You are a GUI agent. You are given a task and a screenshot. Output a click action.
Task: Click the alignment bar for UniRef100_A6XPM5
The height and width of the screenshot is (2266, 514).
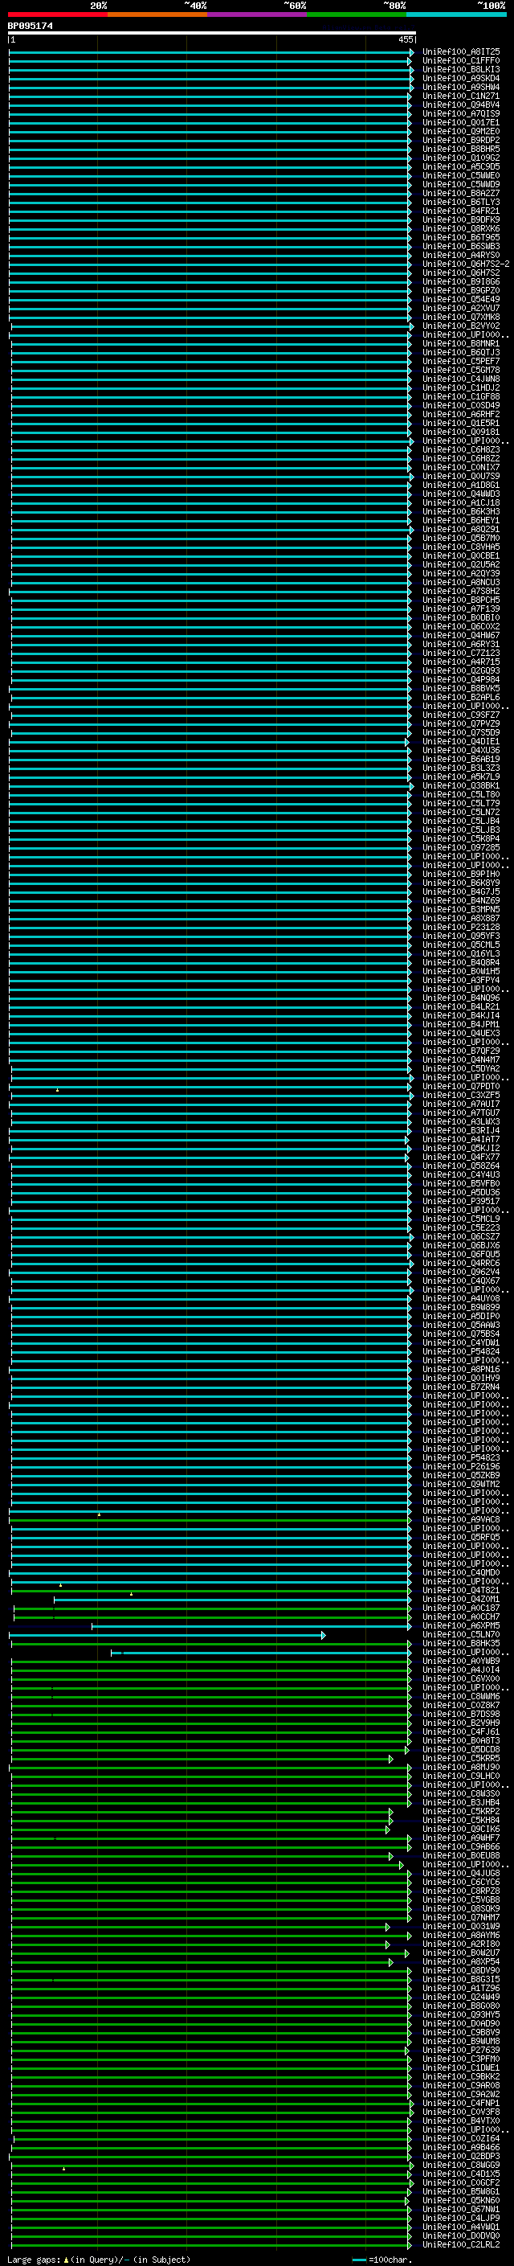251,1626
